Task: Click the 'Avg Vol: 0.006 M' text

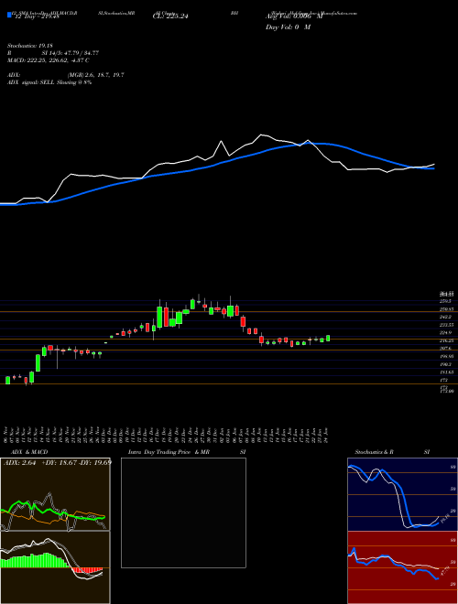Action: tap(294, 16)
